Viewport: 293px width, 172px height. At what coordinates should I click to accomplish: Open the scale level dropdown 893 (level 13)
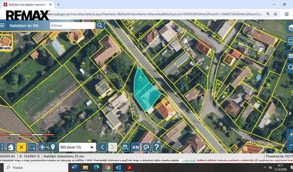(77, 147)
